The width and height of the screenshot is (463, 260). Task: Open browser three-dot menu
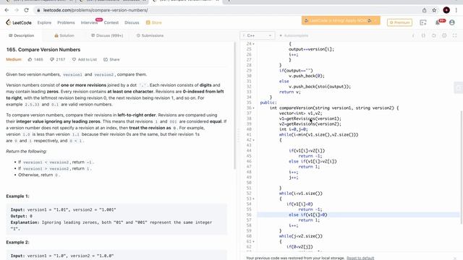pos(456,10)
